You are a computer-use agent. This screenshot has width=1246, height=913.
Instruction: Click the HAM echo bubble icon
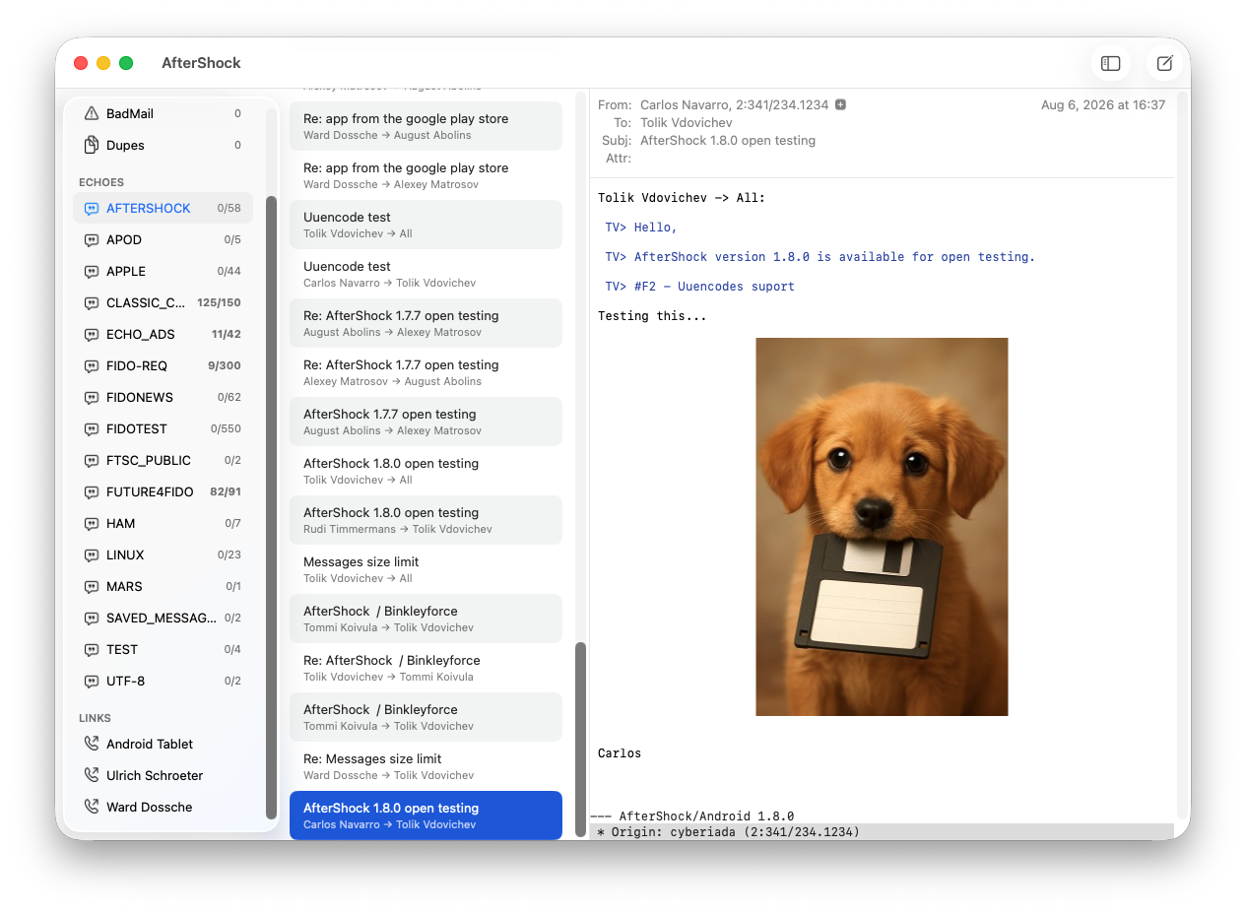[92, 523]
